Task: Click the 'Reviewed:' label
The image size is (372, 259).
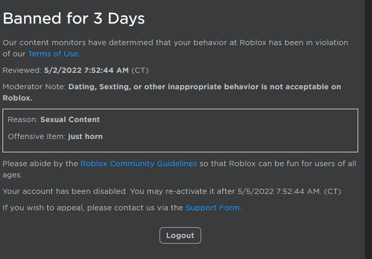Action: coord(22,70)
